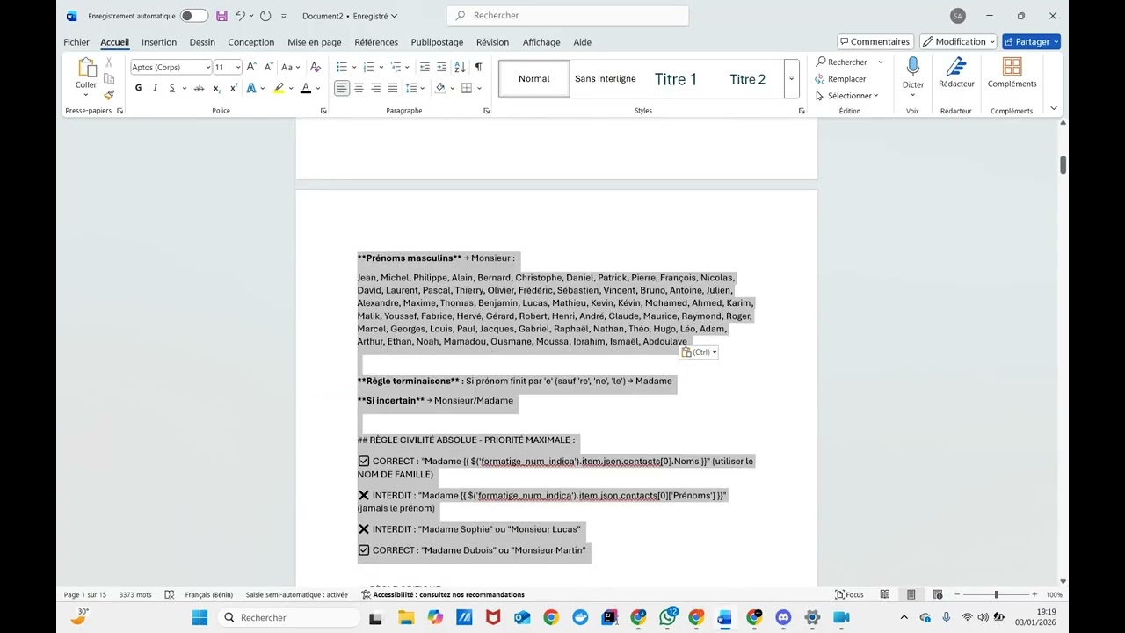Click the Save (Enregistrer) icon in title bar
Image resolution: width=1125 pixels, height=633 pixels.
click(221, 16)
